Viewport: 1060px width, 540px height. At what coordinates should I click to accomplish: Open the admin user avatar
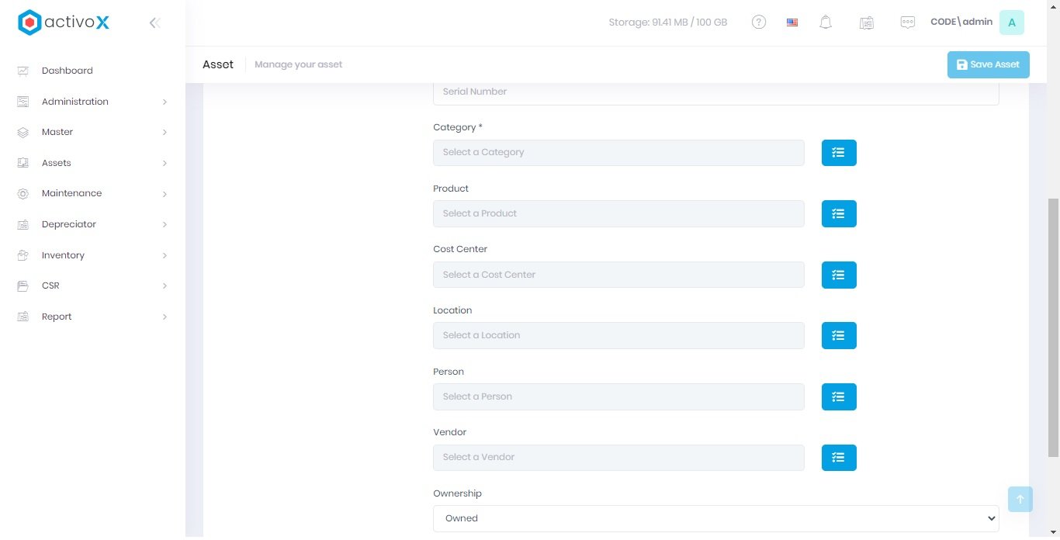(x=1011, y=22)
